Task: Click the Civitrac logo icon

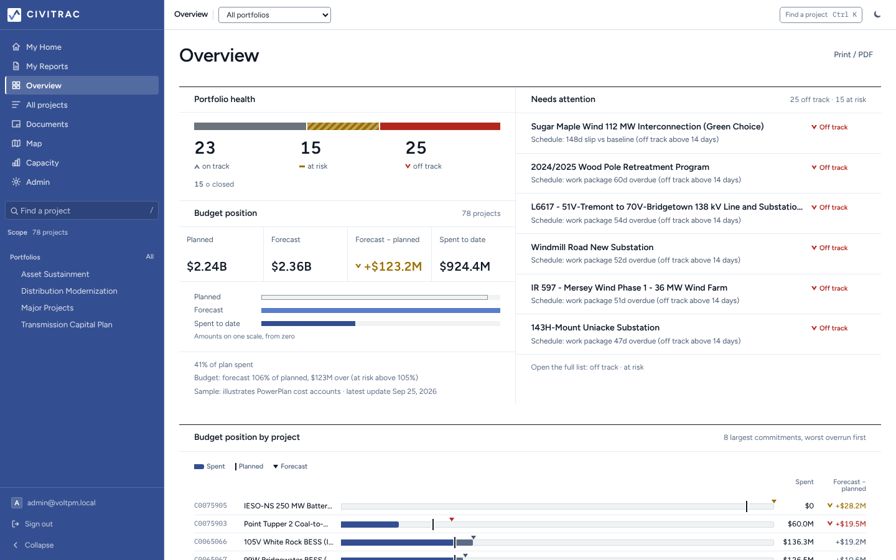Action: click(x=14, y=14)
